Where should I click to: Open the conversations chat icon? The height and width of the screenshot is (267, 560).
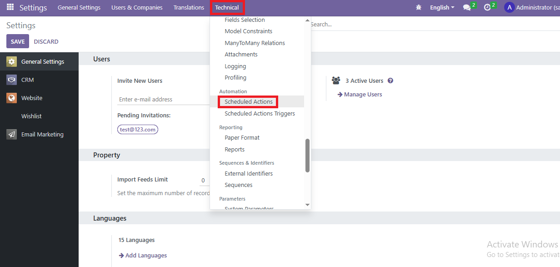click(467, 8)
